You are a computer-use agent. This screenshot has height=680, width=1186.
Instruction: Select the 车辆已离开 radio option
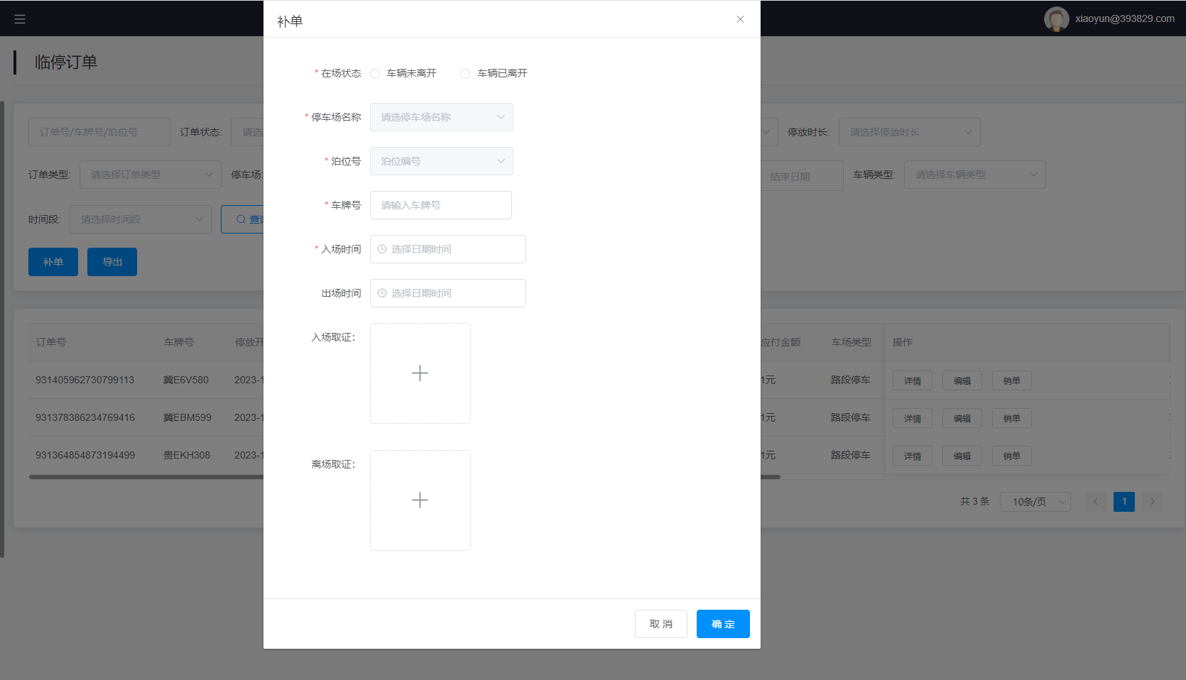click(x=465, y=74)
